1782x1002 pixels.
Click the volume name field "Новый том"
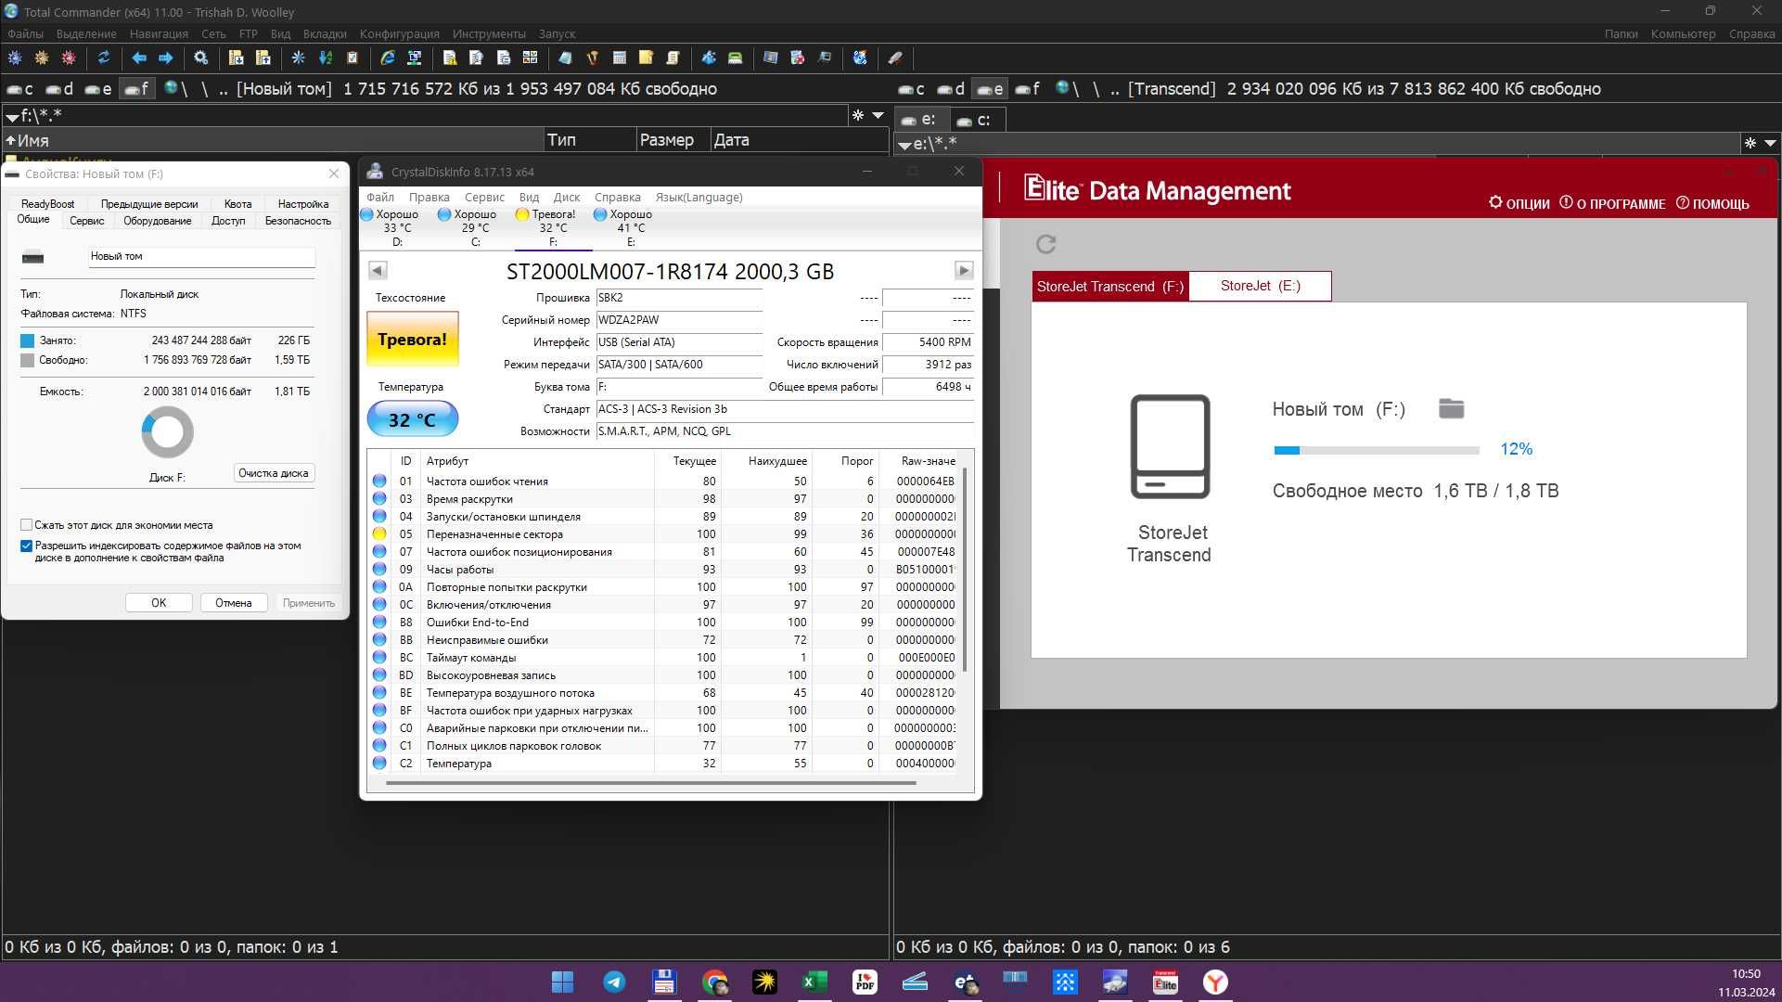(201, 257)
